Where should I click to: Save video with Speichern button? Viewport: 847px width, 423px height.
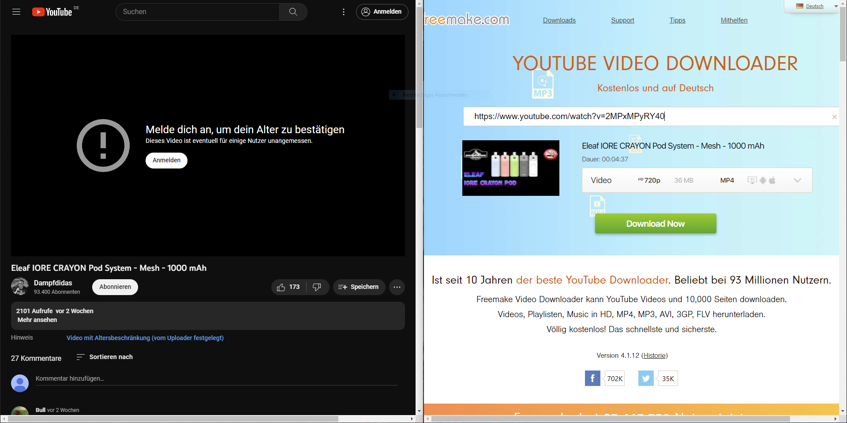(x=359, y=287)
